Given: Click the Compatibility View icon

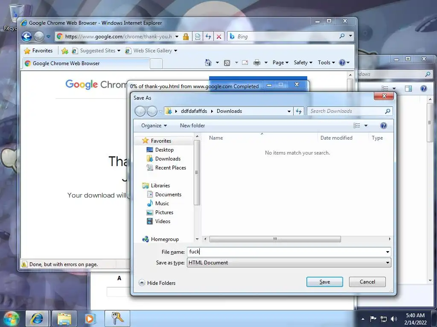Looking at the screenshot, I should [198, 37].
